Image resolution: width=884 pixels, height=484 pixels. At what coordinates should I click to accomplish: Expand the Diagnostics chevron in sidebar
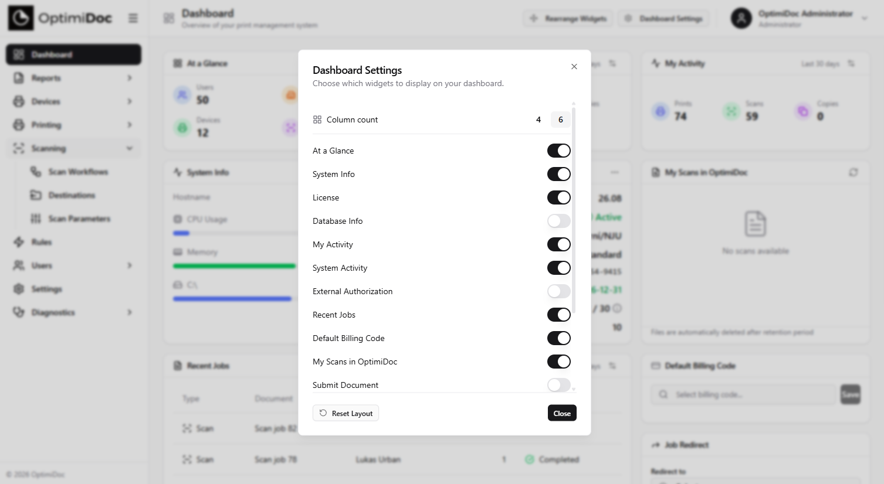(x=130, y=312)
